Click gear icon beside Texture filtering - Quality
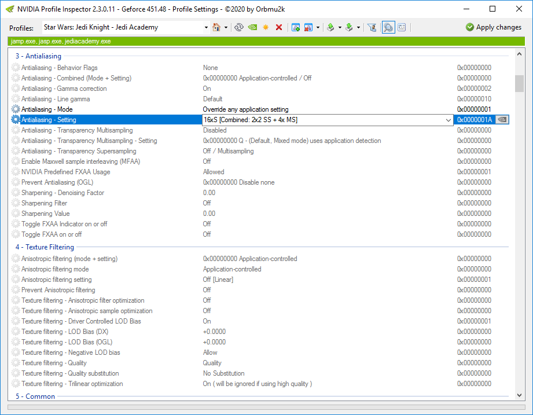The width and height of the screenshot is (533, 415). point(16,363)
